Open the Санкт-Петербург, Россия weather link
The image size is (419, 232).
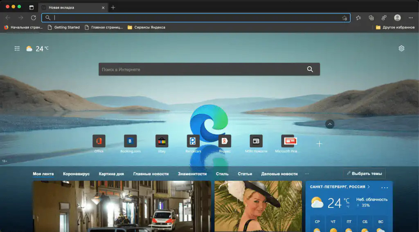click(x=340, y=187)
